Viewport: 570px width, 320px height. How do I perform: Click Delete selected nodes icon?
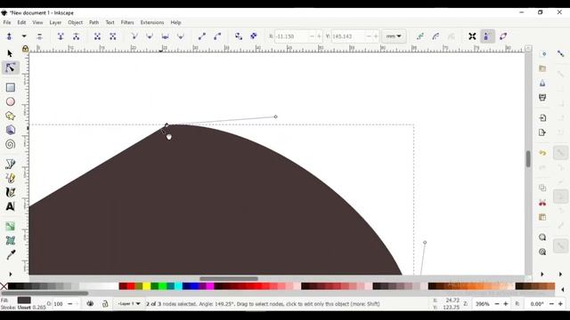pyautogui.click(x=39, y=36)
